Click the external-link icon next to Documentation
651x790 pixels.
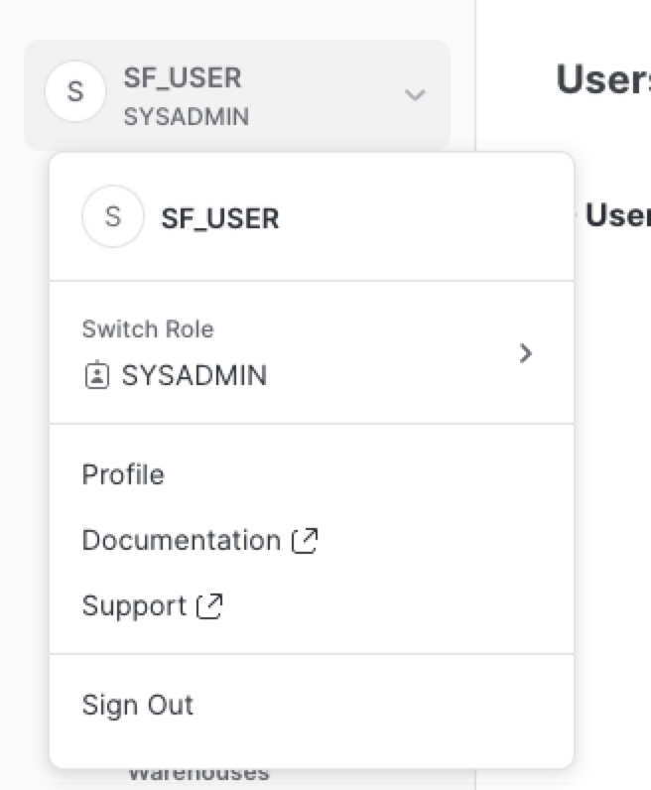pyautogui.click(x=306, y=541)
